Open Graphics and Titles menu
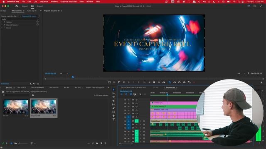 (x=69, y=2)
